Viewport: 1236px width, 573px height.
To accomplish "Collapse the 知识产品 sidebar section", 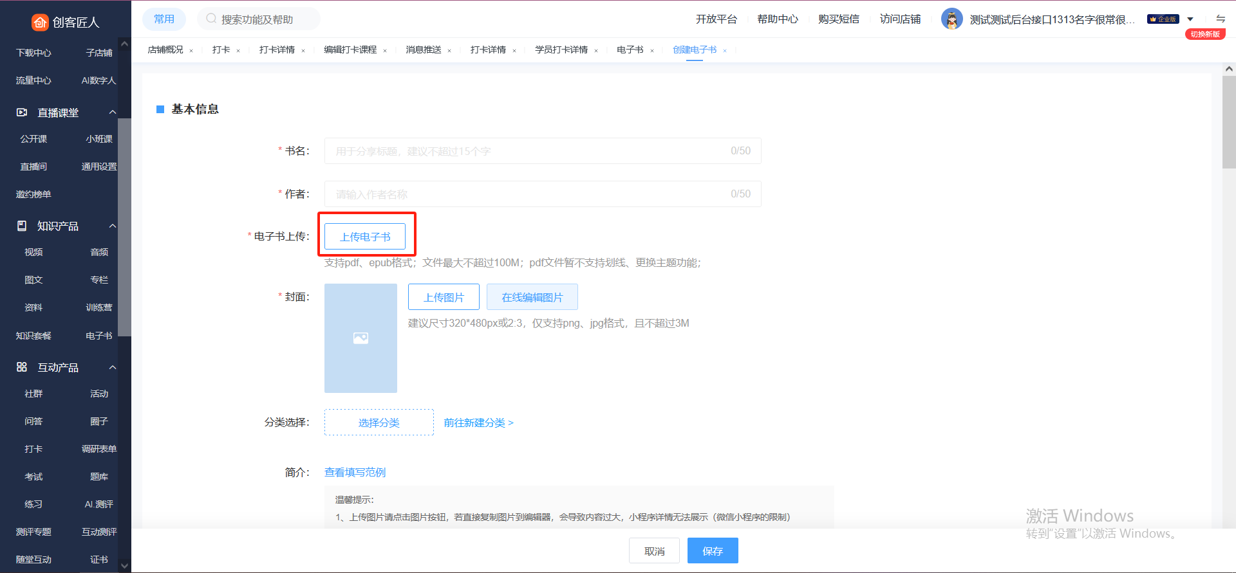I will [x=113, y=226].
